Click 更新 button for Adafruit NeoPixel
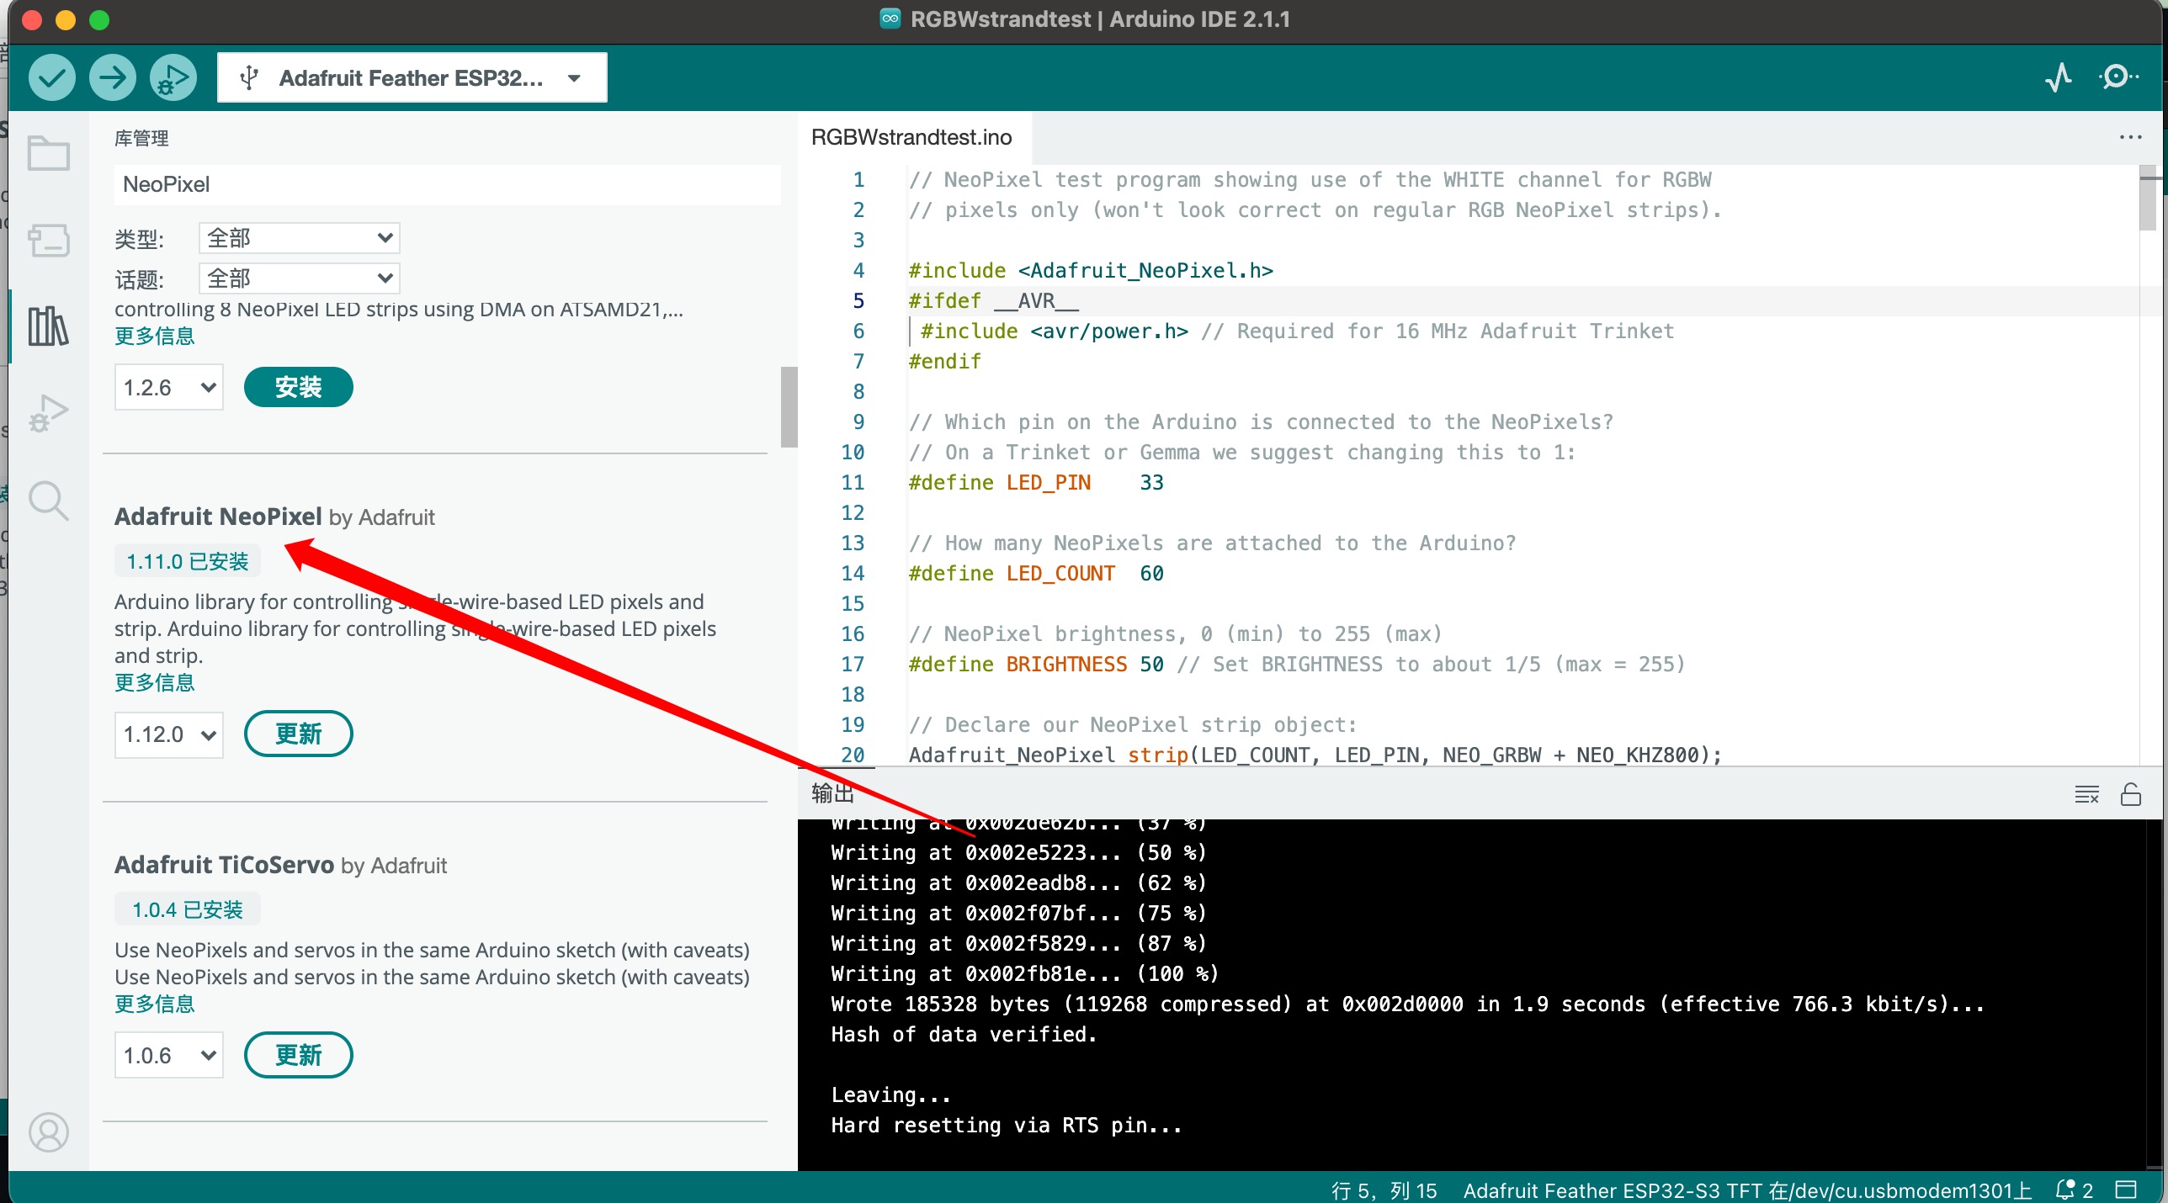 299,734
